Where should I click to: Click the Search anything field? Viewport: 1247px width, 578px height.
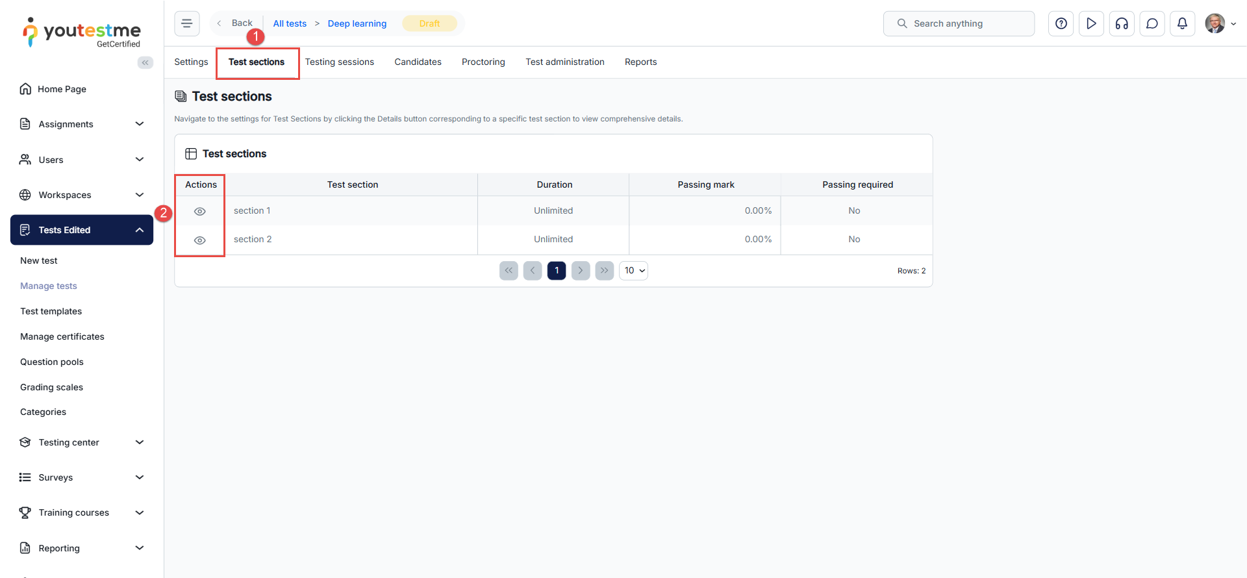[x=959, y=23]
